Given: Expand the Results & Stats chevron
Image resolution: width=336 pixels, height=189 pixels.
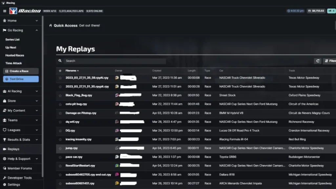Looking at the screenshot, I should [x=37, y=139].
